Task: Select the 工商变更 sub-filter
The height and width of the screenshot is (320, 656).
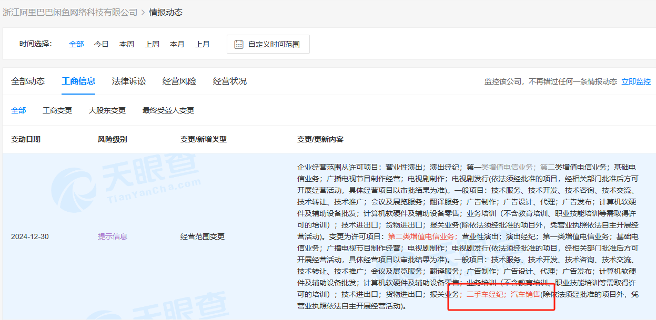Action: click(x=57, y=110)
